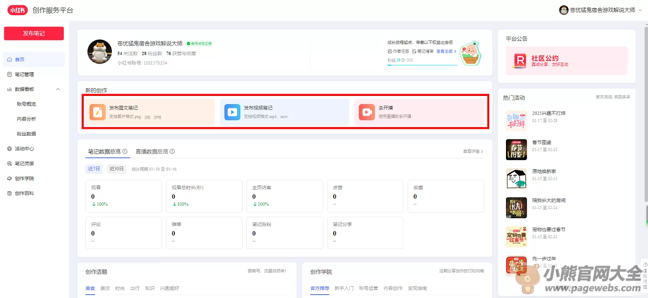Click info icon next to 笔记数据总览
This screenshot has height=298, width=648.
(x=125, y=151)
